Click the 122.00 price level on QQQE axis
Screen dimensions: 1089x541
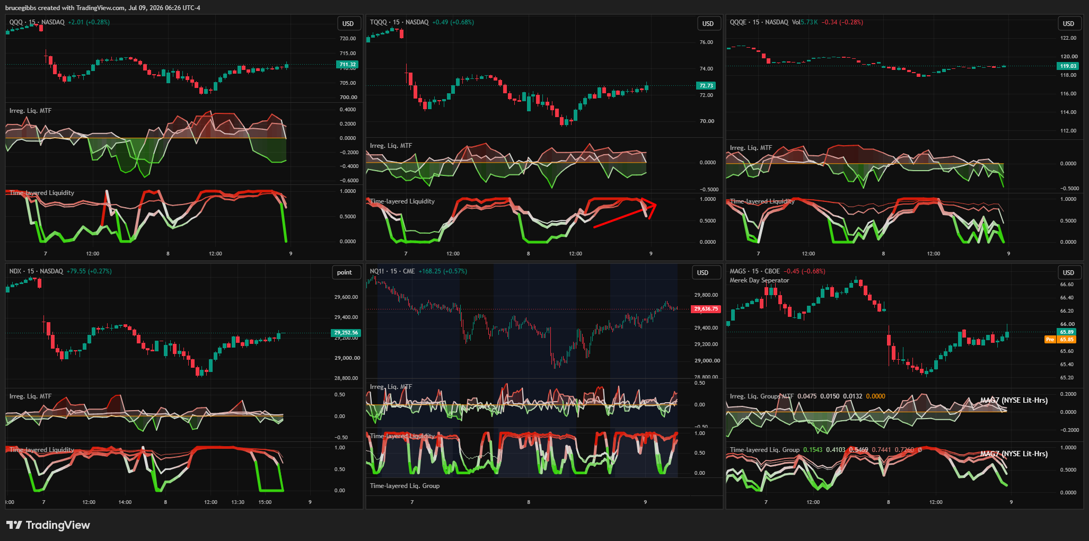[1068, 38]
